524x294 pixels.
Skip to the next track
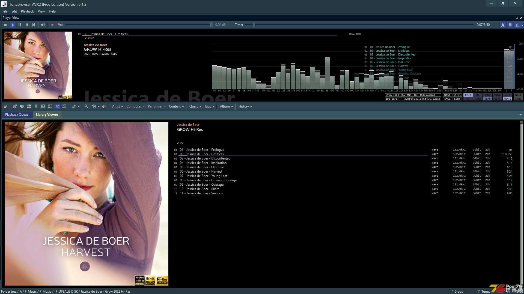click(x=34, y=25)
